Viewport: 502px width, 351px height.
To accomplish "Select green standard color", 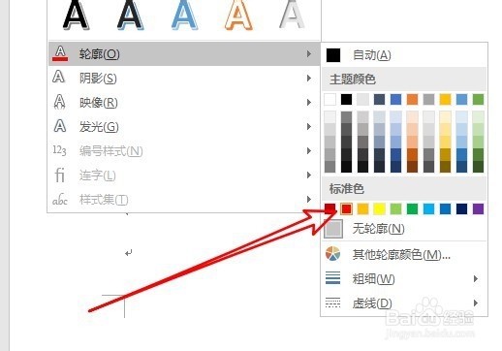I will pos(412,208).
